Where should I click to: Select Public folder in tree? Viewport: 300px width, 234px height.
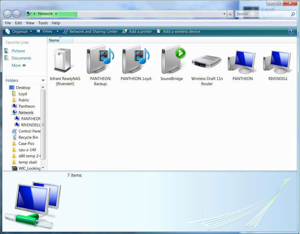(x=24, y=100)
